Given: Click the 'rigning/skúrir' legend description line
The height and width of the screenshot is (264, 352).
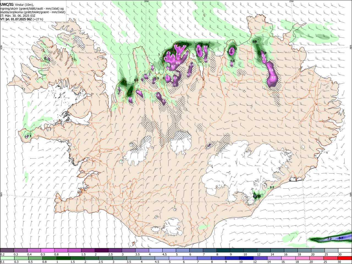Looking at the screenshot, I should coord(32,8).
